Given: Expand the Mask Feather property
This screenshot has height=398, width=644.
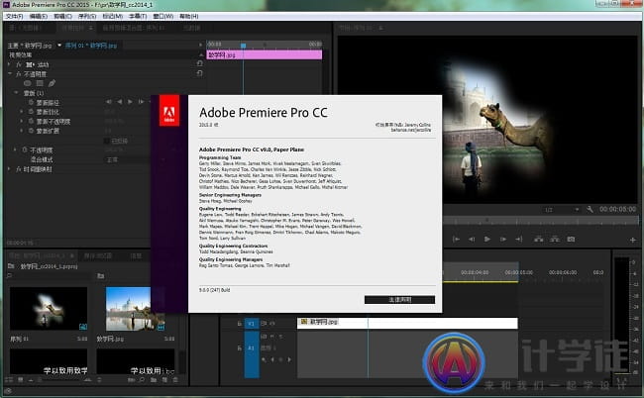Looking at the screenshot, I should (22, 112).
